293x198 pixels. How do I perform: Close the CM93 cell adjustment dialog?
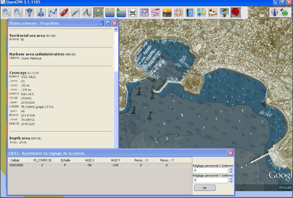[230, 153]
